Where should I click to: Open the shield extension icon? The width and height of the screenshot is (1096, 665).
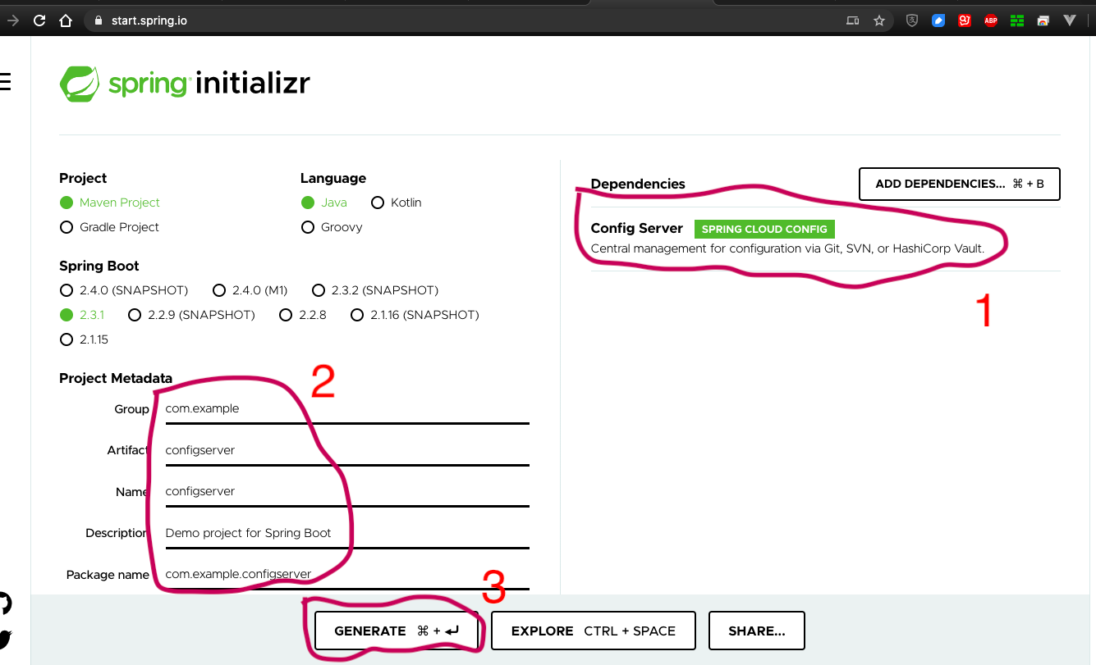point(912,20)
